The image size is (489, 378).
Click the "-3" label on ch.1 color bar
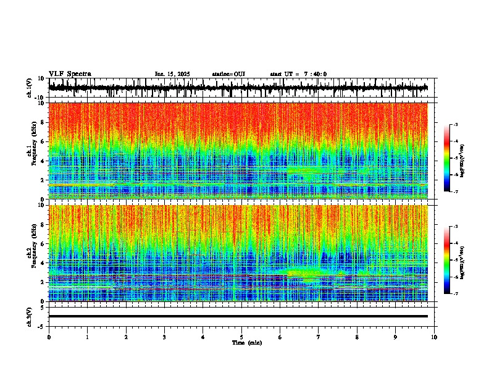(456, 124)
